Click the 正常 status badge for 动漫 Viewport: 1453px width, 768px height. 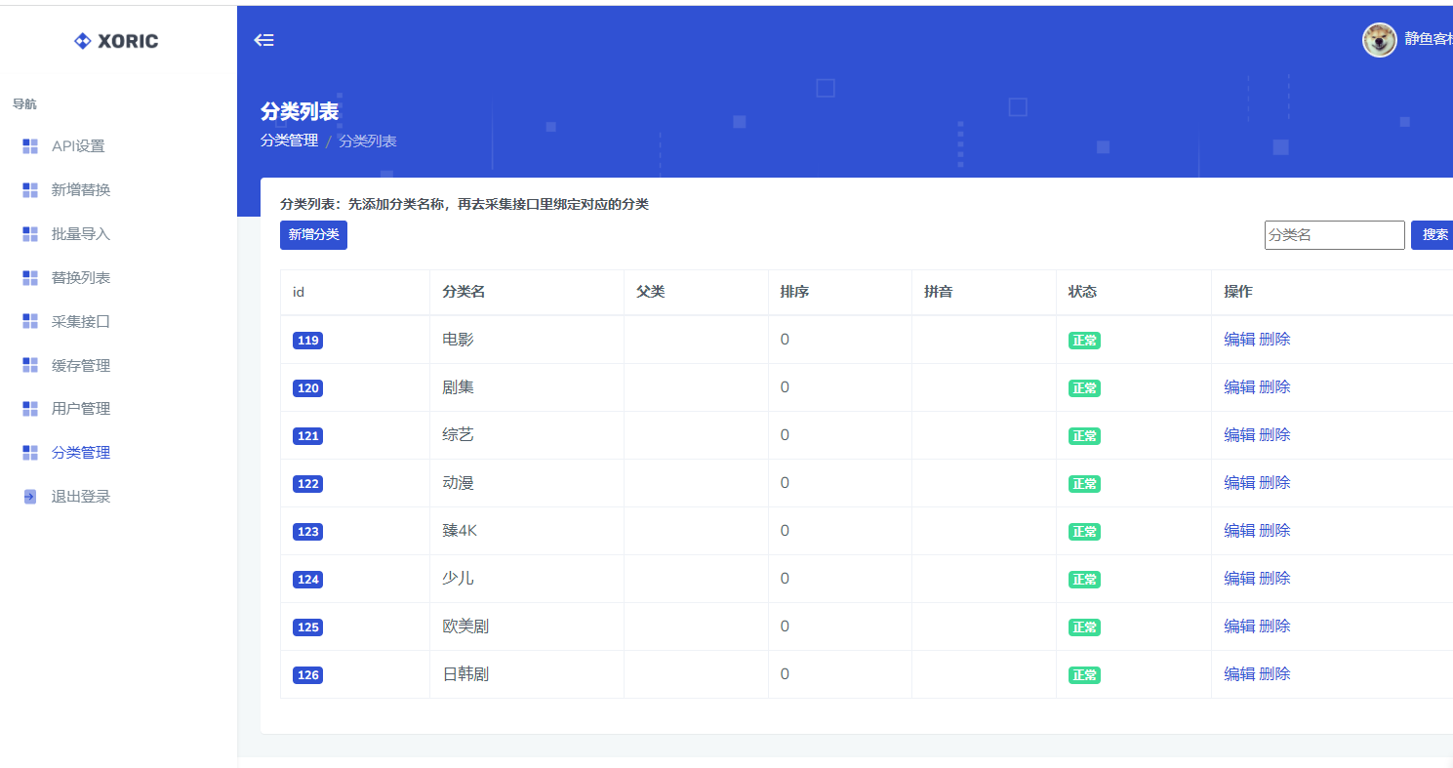[1084, 484]
